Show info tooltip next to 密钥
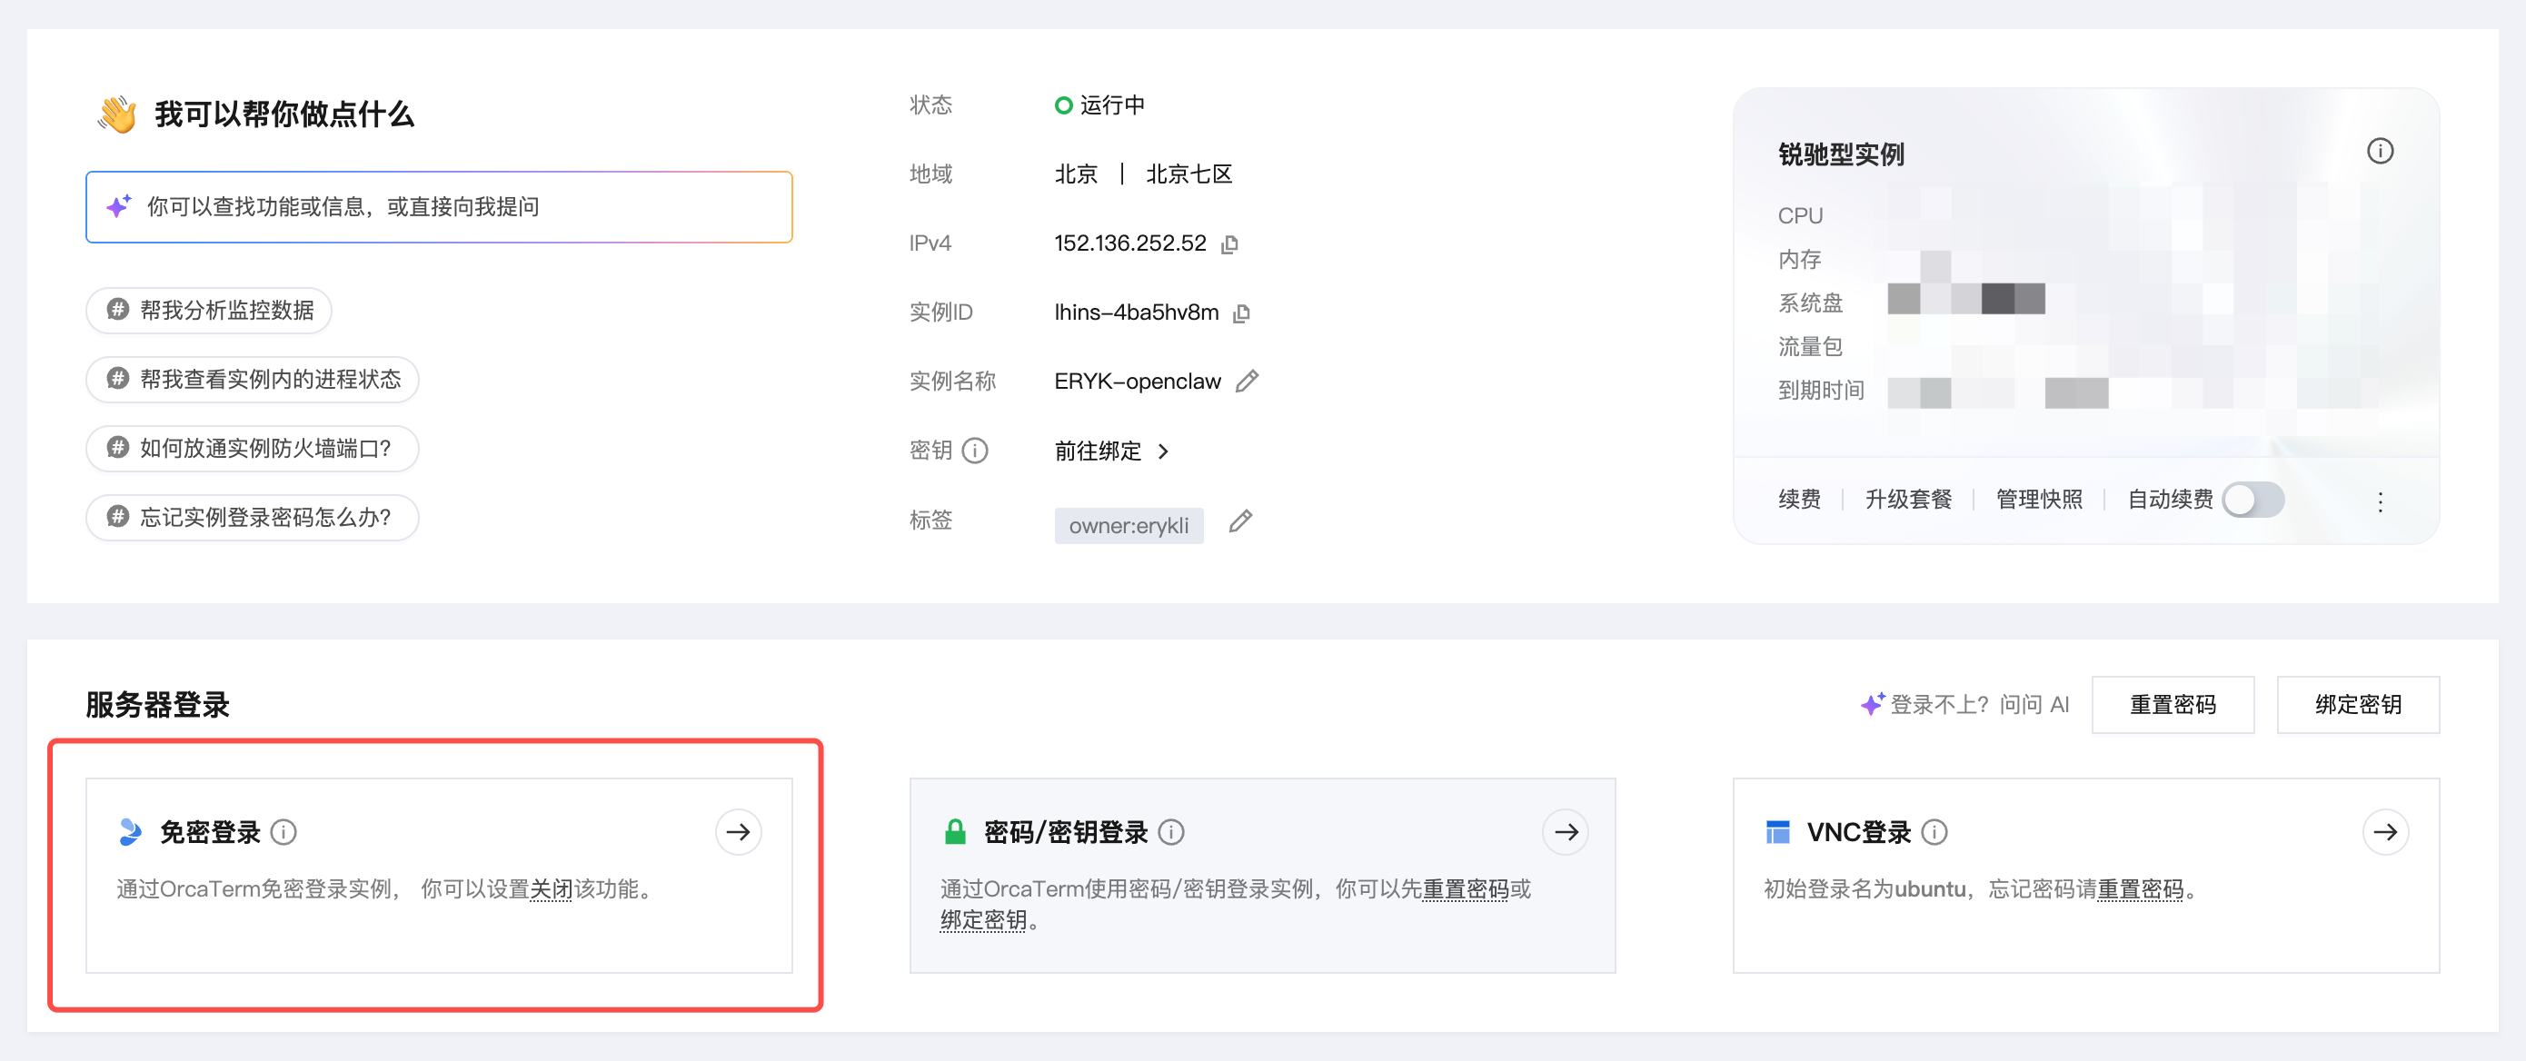The image size is (2526, 1061). tap(975, 450)
